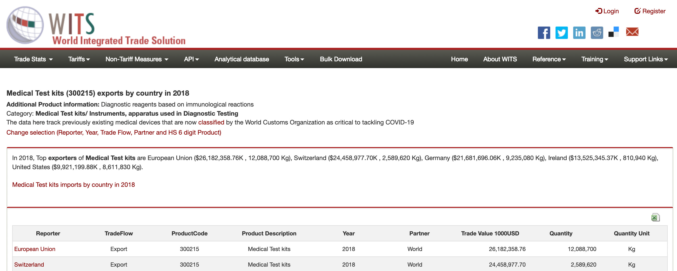Share page on Facebook
This screenshot has width=677, height=271.
click(x=544, y=33)
